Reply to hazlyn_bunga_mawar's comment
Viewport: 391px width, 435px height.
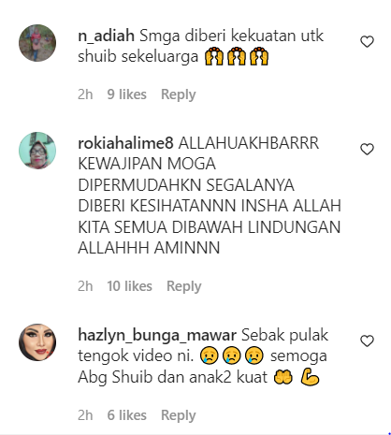point(179,415)
